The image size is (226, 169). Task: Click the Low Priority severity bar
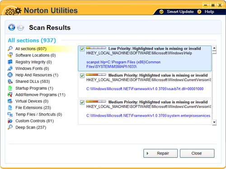click(x=96, y=48)
